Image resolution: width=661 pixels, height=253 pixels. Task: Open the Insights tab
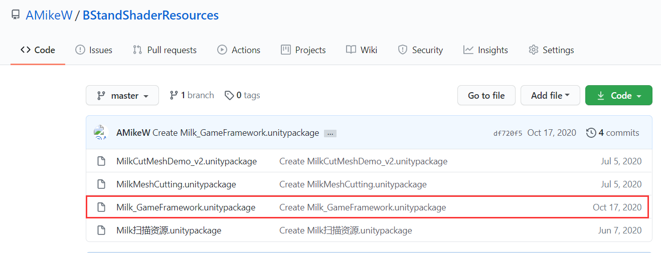pos(485,50)
